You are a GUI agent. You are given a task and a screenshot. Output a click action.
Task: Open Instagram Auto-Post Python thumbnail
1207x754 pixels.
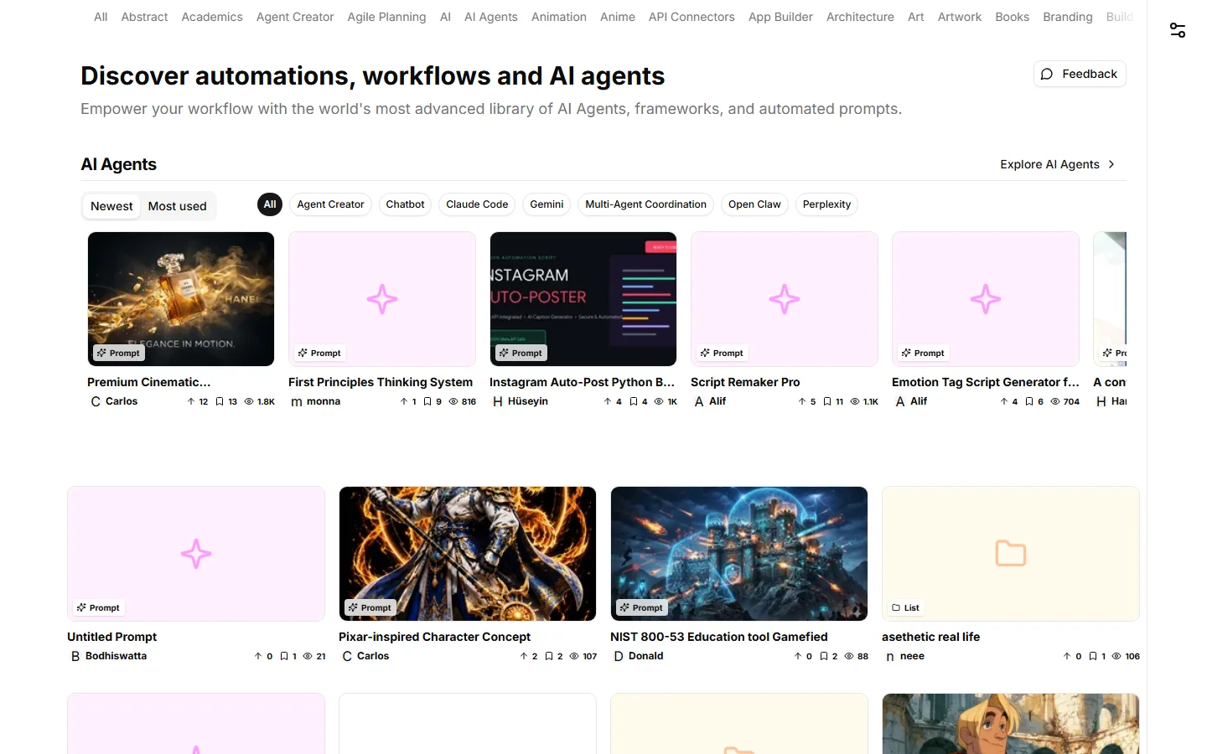(583, 299)
